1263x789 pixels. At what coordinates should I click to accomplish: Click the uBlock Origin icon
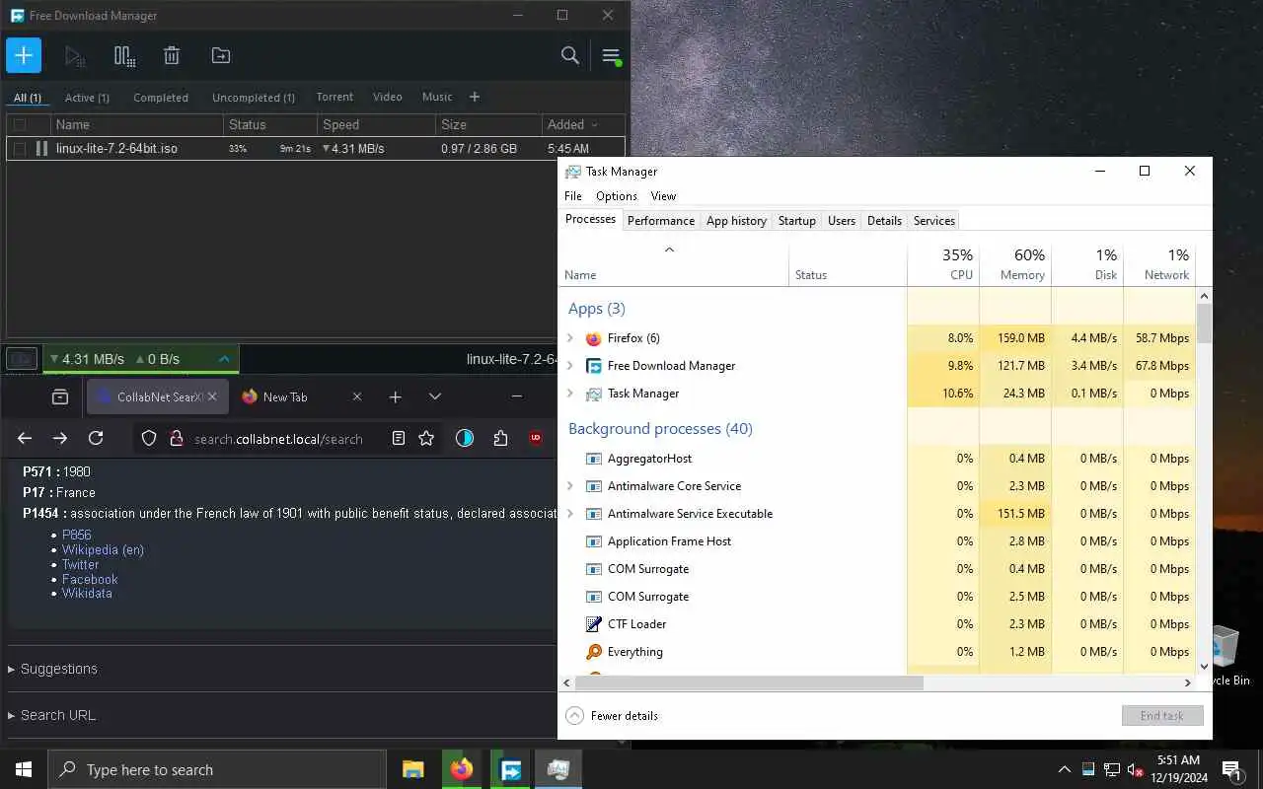coord(536,439)
